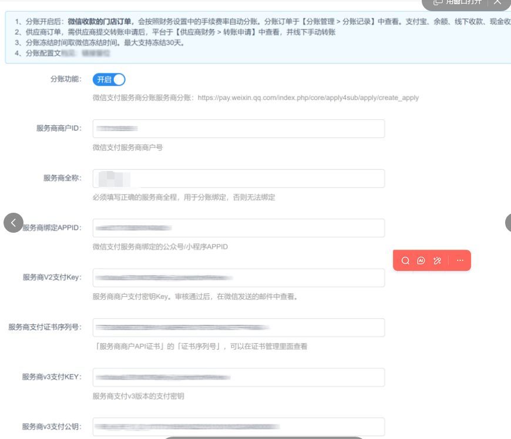Screen dimensions: 511x439
Task: Click the 服务商绑定APPID input box
Action: point(238,228)
